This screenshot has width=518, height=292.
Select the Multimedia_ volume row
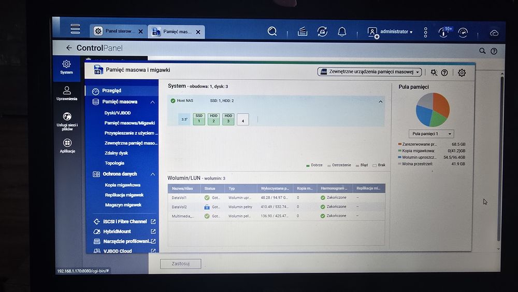point(276,216)
